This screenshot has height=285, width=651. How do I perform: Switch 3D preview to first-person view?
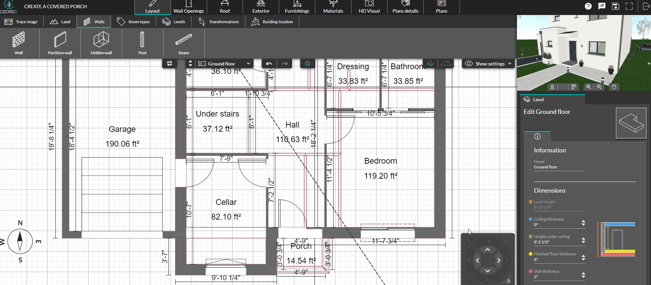click(552, 87)
